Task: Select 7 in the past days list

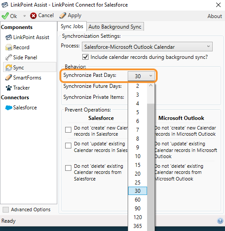Action: point(137,130)
